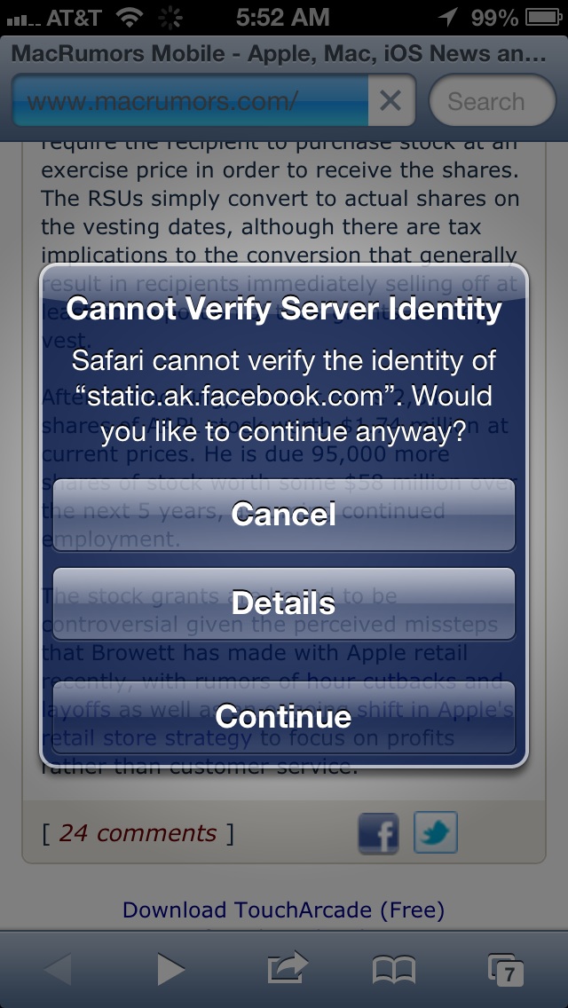This screenshot has height=1008, width=568.
Task: Open the share action icon
Action: (x=287, y=967)
